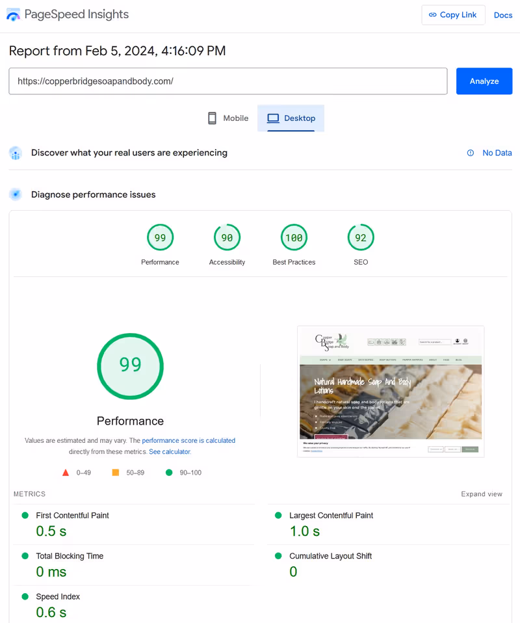Click the First Contentful Paint metric label
520x623 pixels.
click(x=72, y=515)
